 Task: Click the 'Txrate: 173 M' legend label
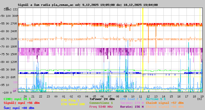[x=132, y=103]
